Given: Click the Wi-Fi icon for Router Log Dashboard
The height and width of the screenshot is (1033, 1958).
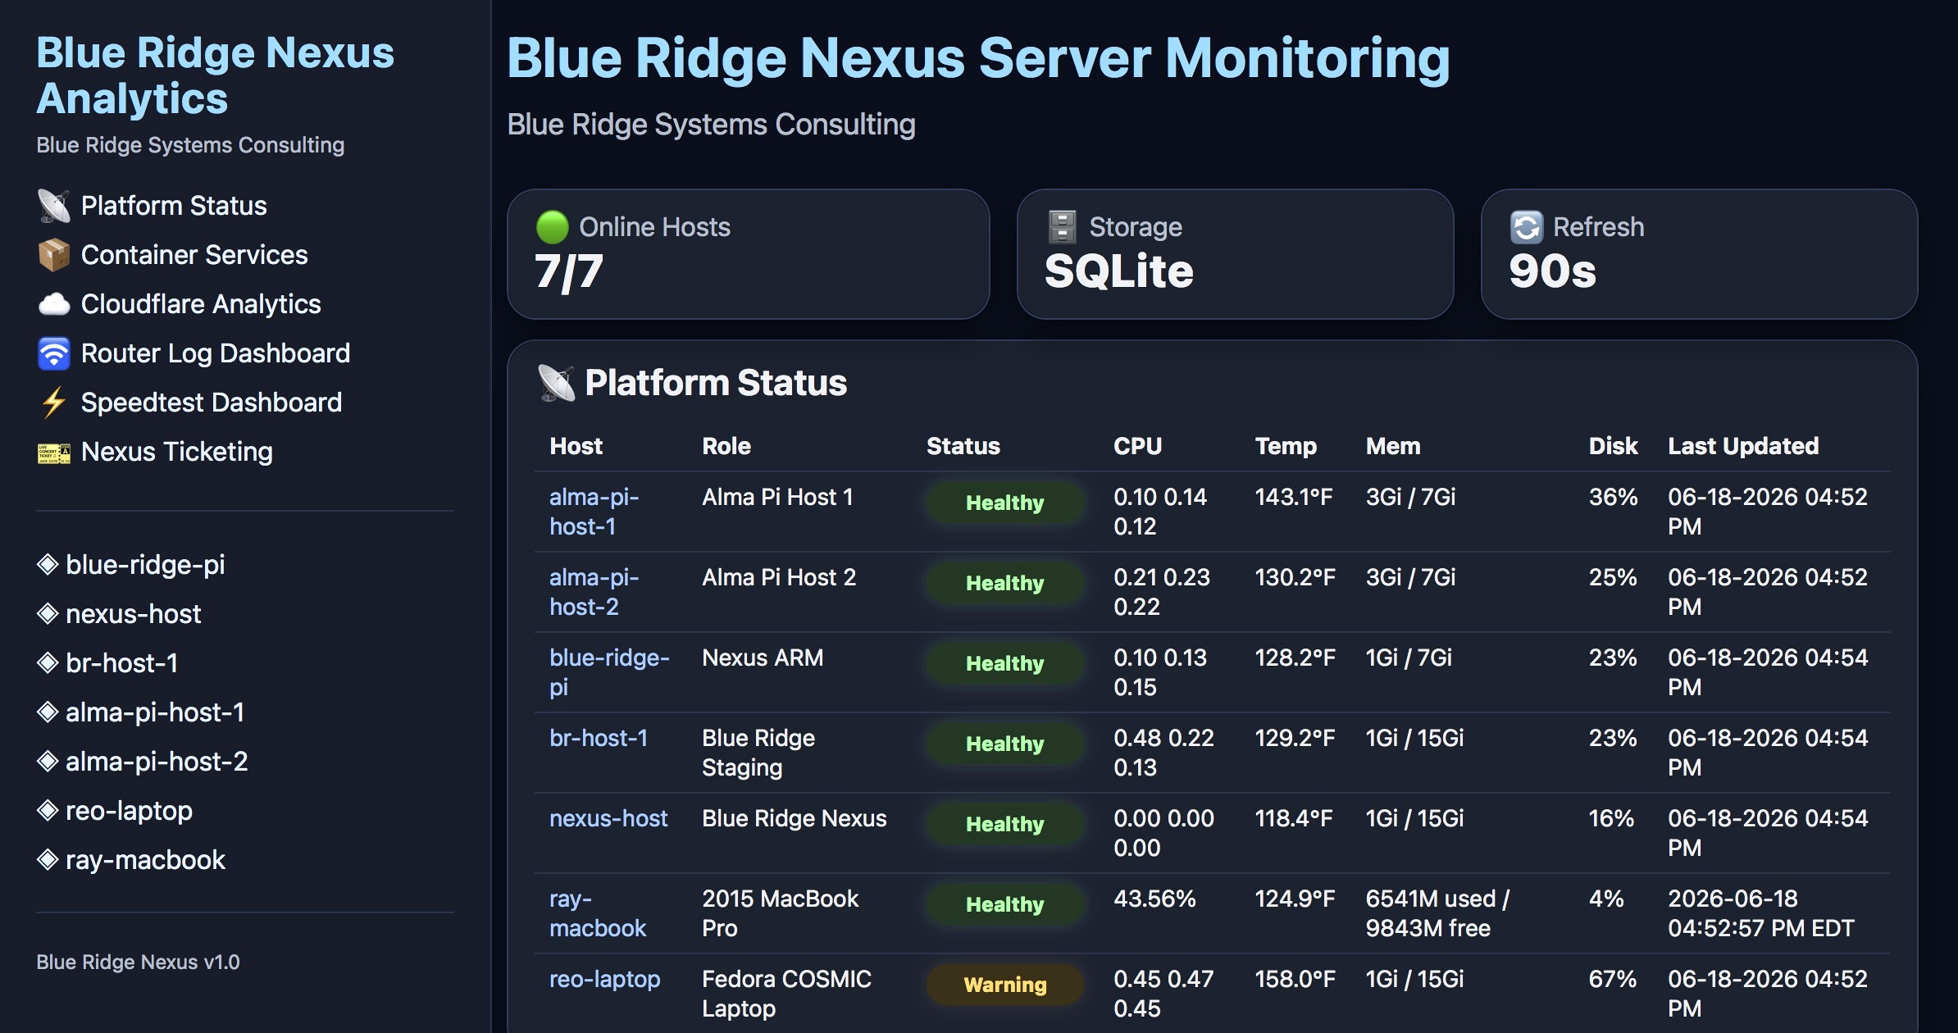Looking at the screenshot, I should 54,353.
